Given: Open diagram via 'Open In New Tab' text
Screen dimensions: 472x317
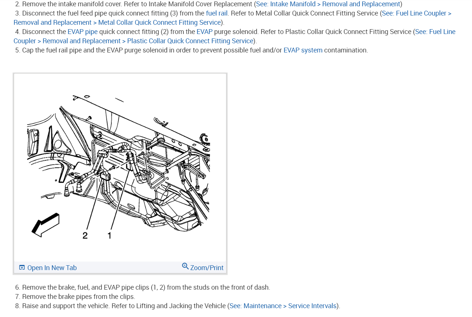Looking at the screenshot, I should (52, 268).
